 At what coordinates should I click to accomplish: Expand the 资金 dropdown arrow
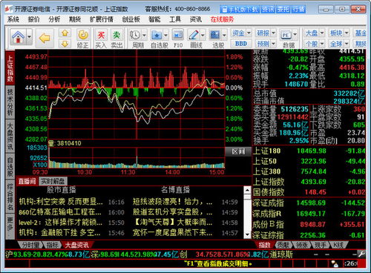point(249,33)
